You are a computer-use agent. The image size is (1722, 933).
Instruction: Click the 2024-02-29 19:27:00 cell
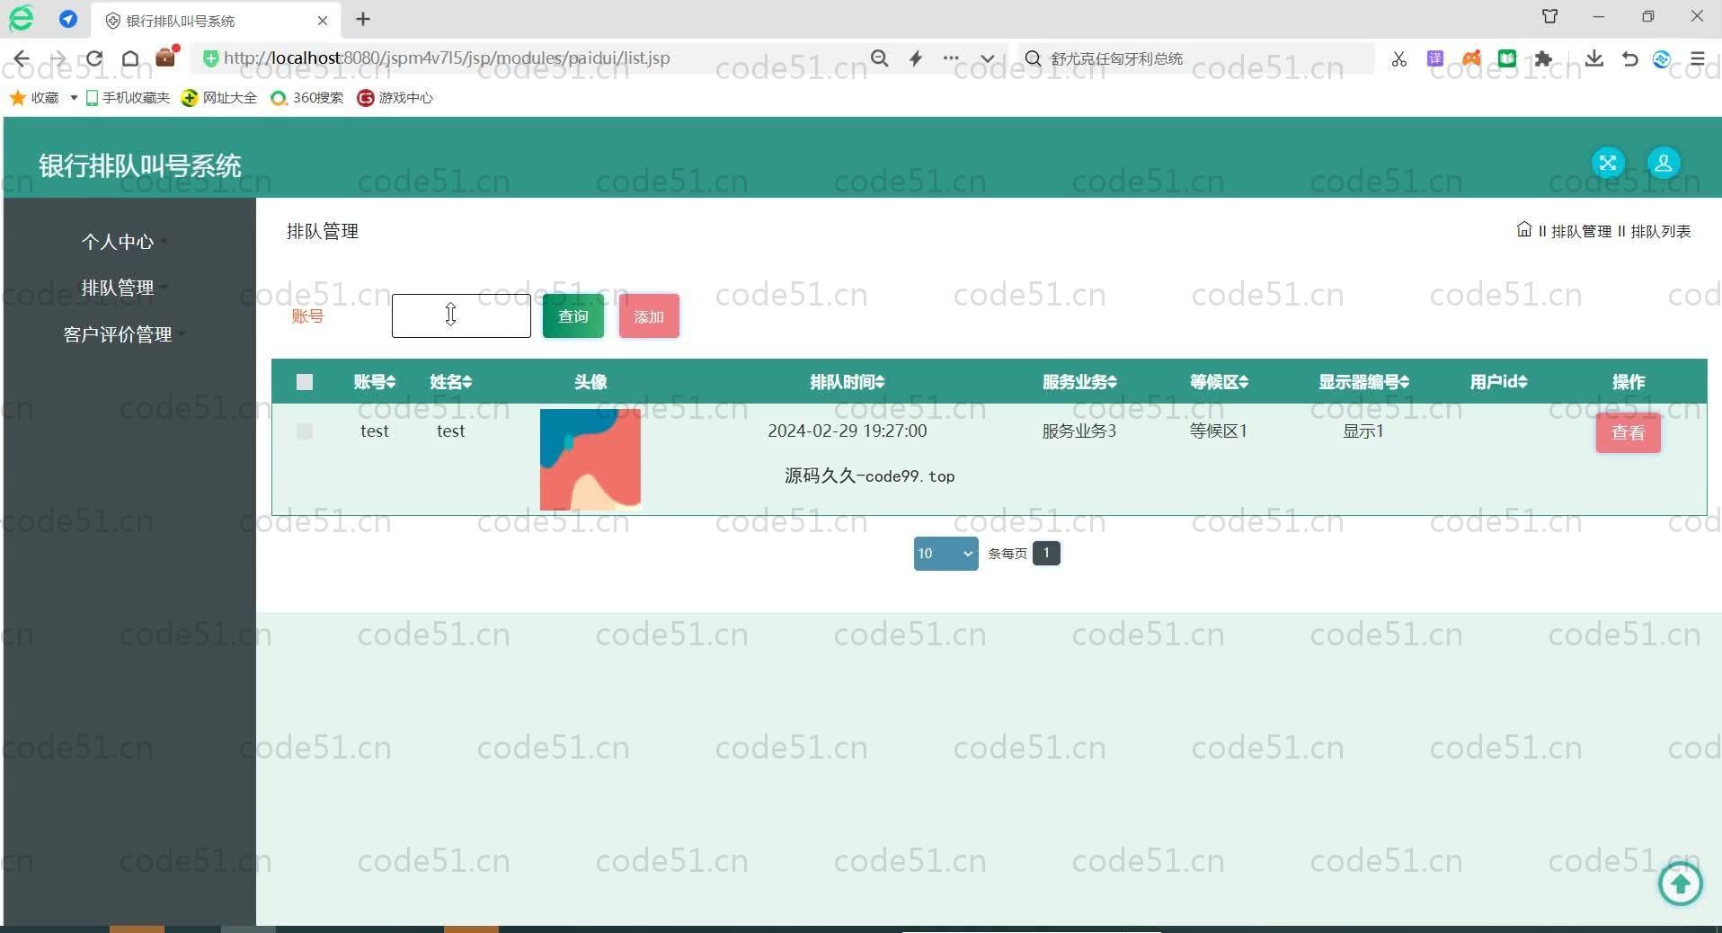pos(848,431)
